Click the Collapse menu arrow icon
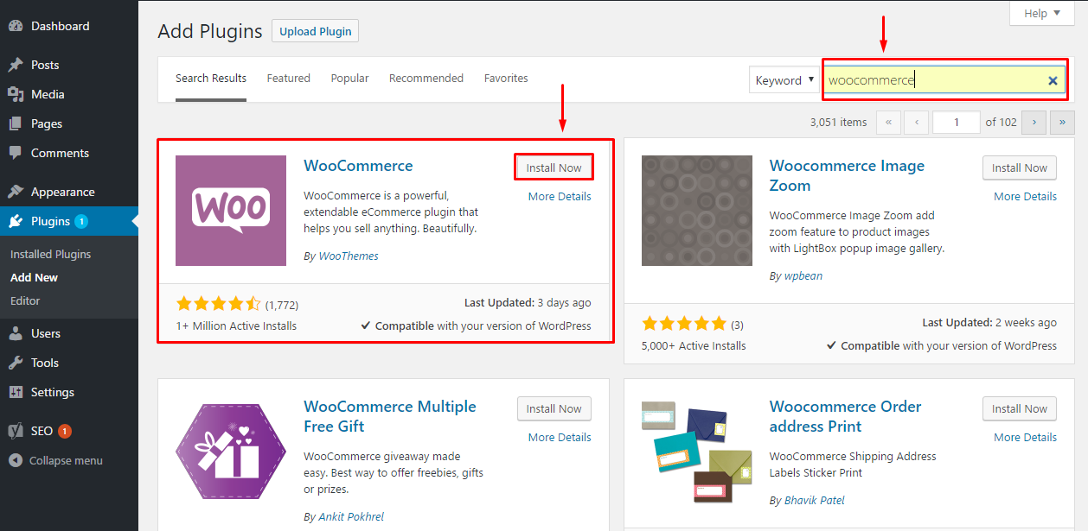Image resolution: width=1088 pixels, height=531 pixels. [16, 460]
